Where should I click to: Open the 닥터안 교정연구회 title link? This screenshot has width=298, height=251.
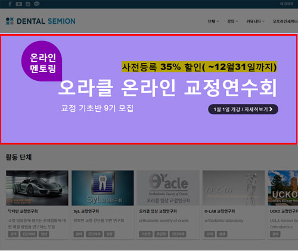pos(23,211)
